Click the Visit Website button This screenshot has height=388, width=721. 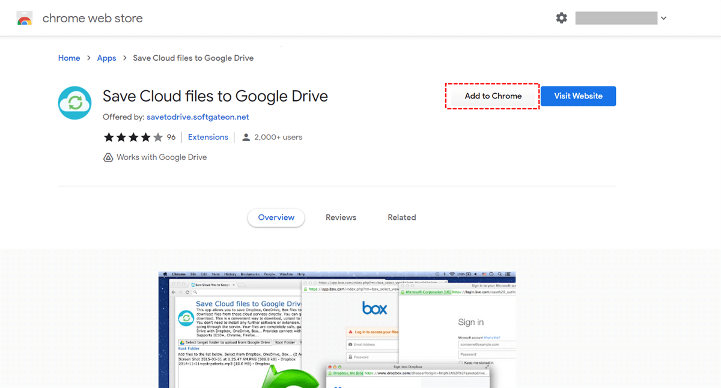click(578, 96)
